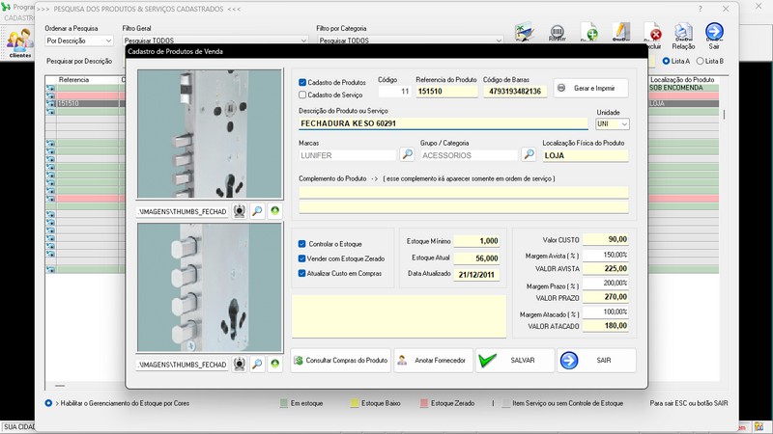
Task: Click the webcam capture icon under first image
Action: [241, 210]
